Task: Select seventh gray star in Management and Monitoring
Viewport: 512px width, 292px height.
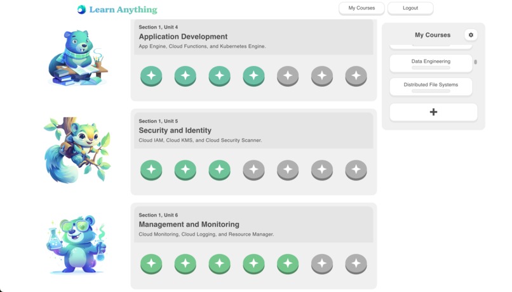Action: (356, 264)
